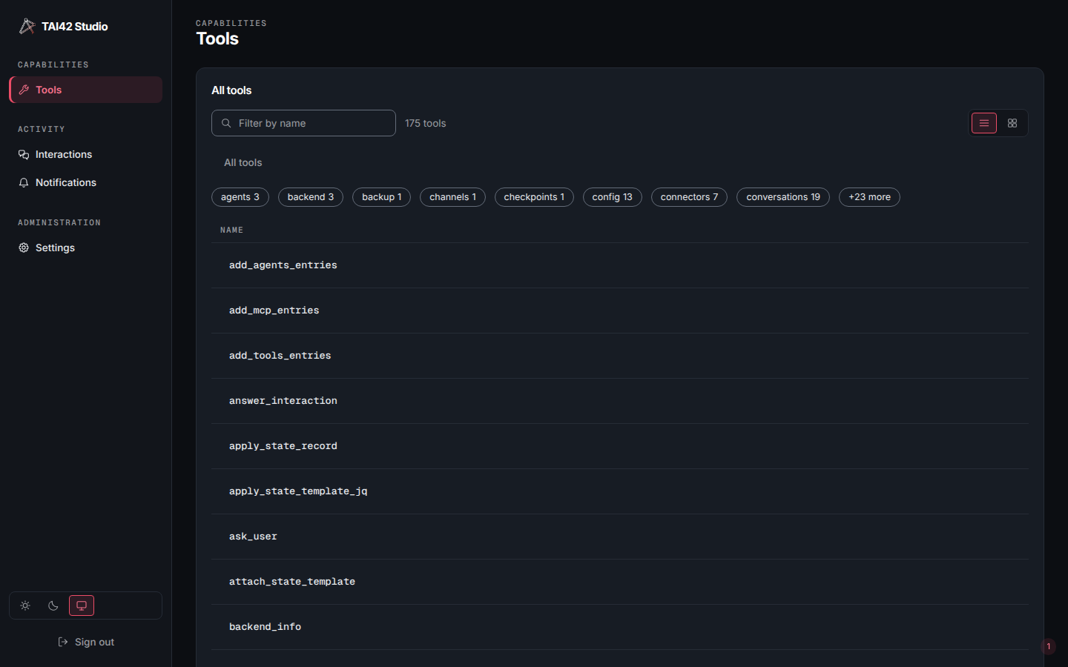Screen dimensions: 1068x667
Task: Click the wrench icon beside Tools
Action: (x=24, y=90)
